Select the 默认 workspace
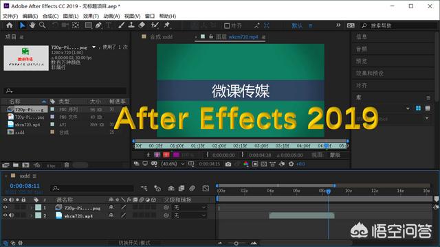This screenshot has height=247, width=440. pos(297,25)
